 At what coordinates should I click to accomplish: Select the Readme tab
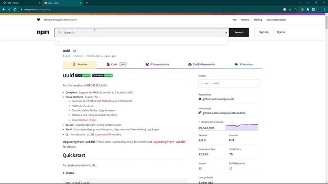(80, 64)
